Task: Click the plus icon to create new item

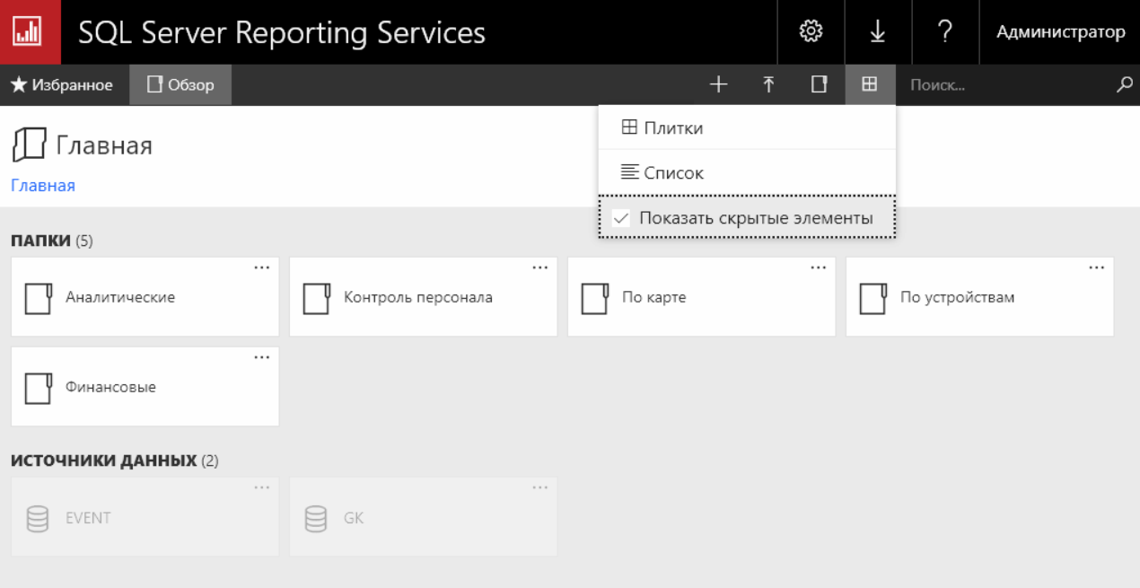Action: click(x=718, y=84)
